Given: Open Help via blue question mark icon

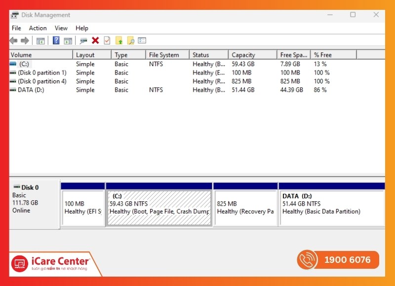Looking at the screenshot, I should click(56, 40).
